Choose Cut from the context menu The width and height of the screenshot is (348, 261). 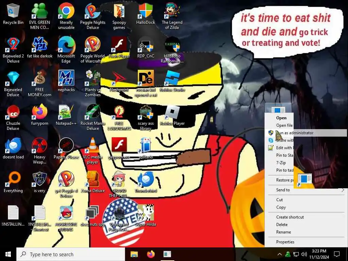coord(306,199)
